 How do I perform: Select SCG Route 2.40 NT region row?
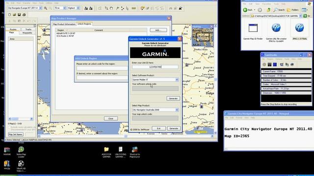[65, 36]
